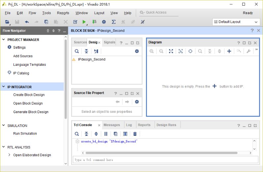Switch to the Signals tab
This screenshot has width=263, height=172.
[109, 42]
